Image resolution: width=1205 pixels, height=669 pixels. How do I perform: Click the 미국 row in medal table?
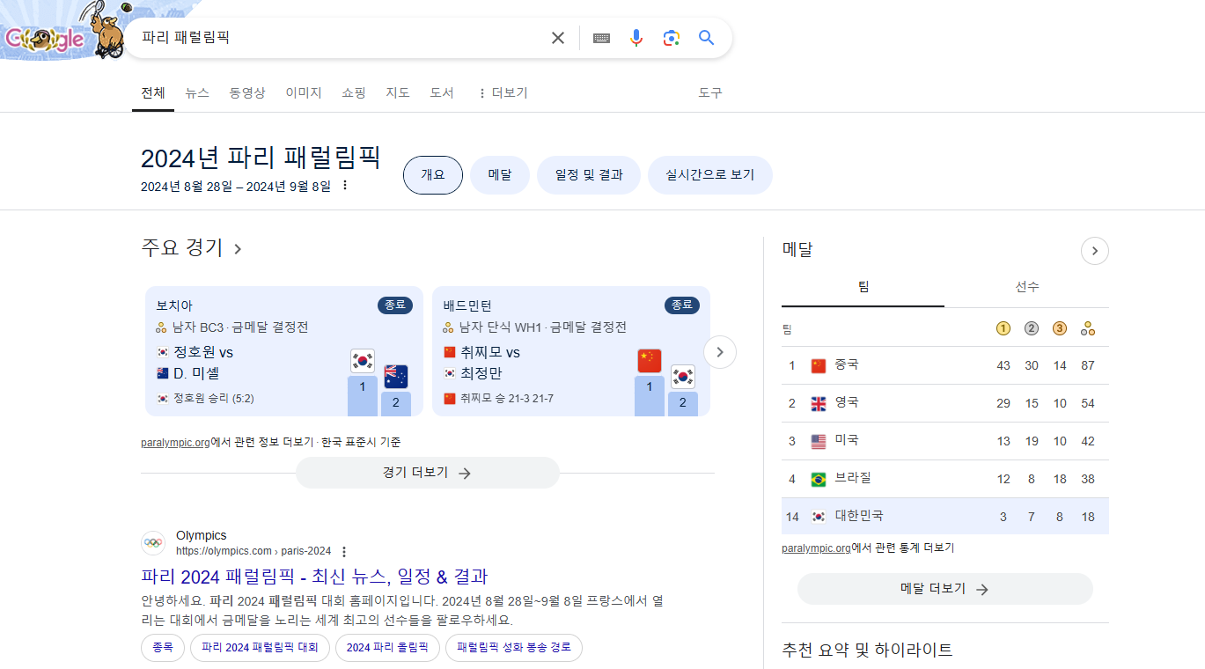[945, 441]
